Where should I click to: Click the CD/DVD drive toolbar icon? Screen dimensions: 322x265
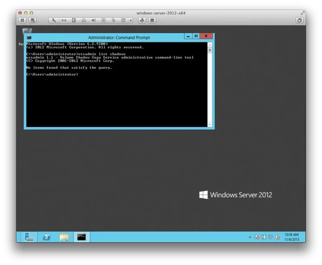click(103, 20)
